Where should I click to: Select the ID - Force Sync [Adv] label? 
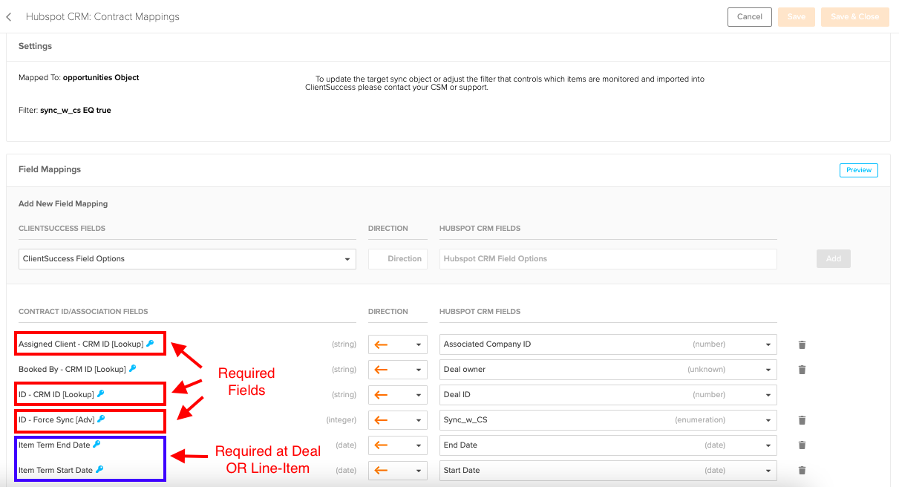(56, 419)
